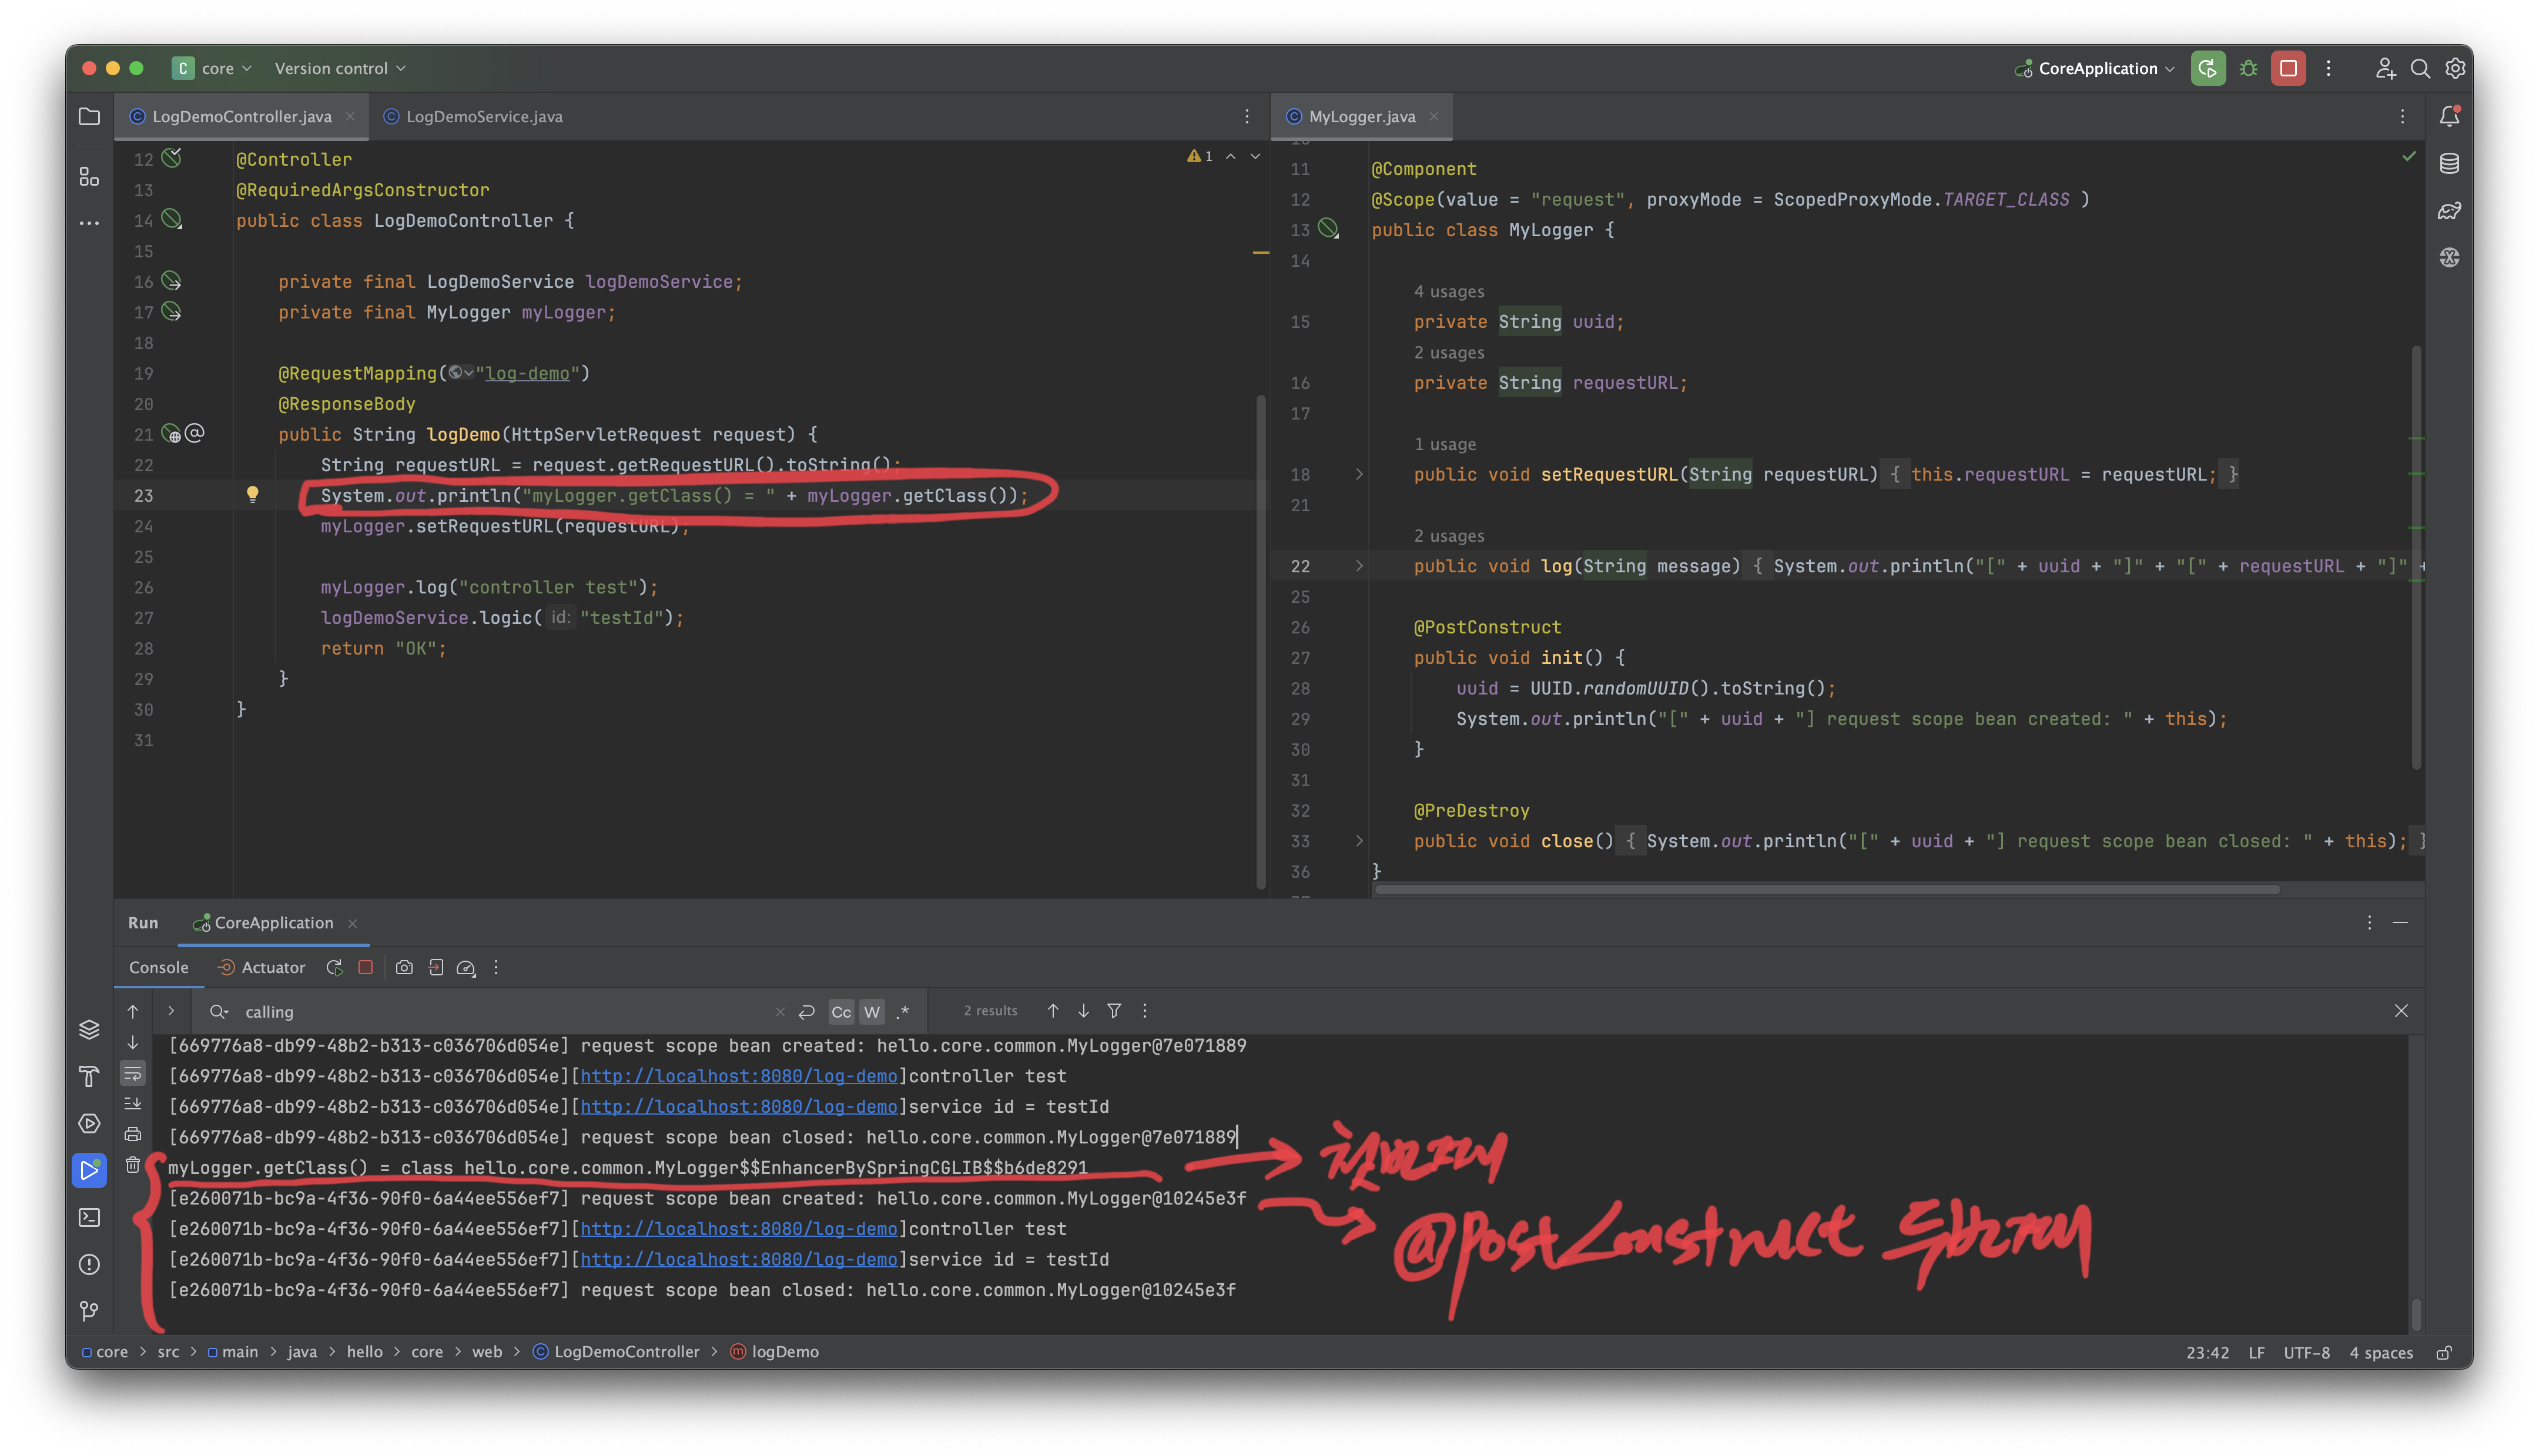
Task: Expand folded log method at line 22
Action: 1359,566
